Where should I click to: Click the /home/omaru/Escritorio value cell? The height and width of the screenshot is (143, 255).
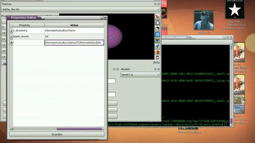pos(74,31)
